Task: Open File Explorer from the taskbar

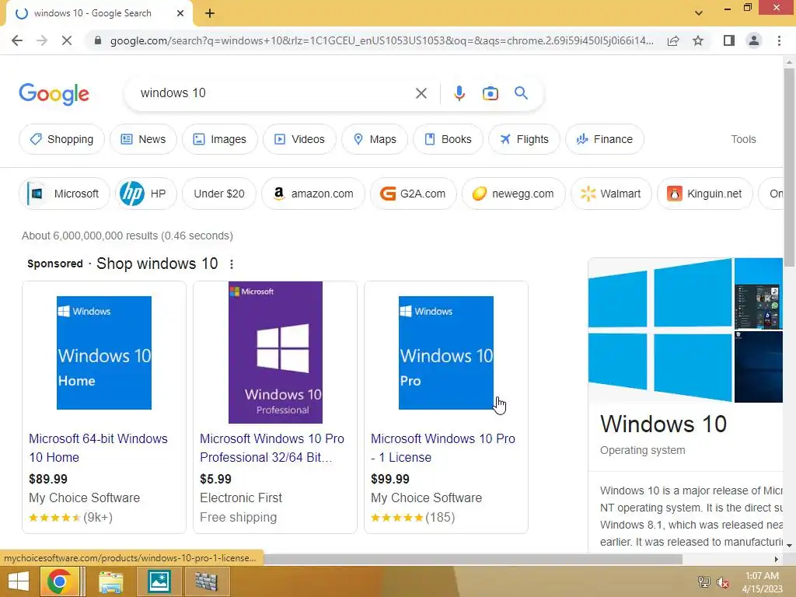Action: pos(110,581)
